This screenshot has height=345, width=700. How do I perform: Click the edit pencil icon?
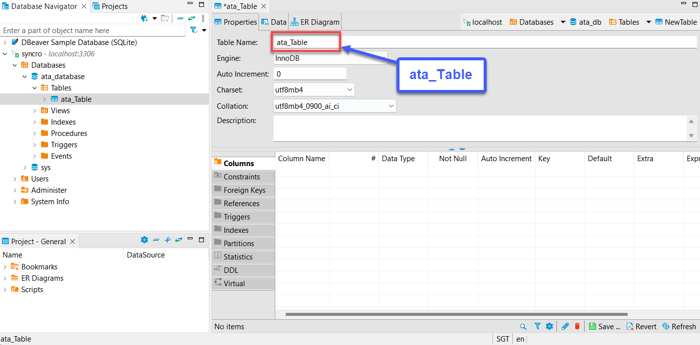[x=565, y=326]
